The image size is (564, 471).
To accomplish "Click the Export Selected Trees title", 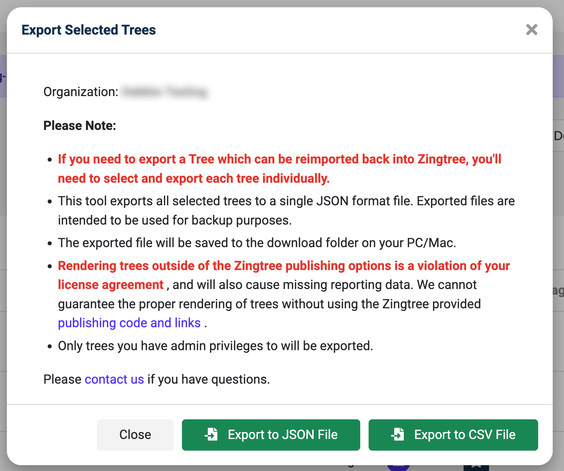I will [x=89, y=30].
